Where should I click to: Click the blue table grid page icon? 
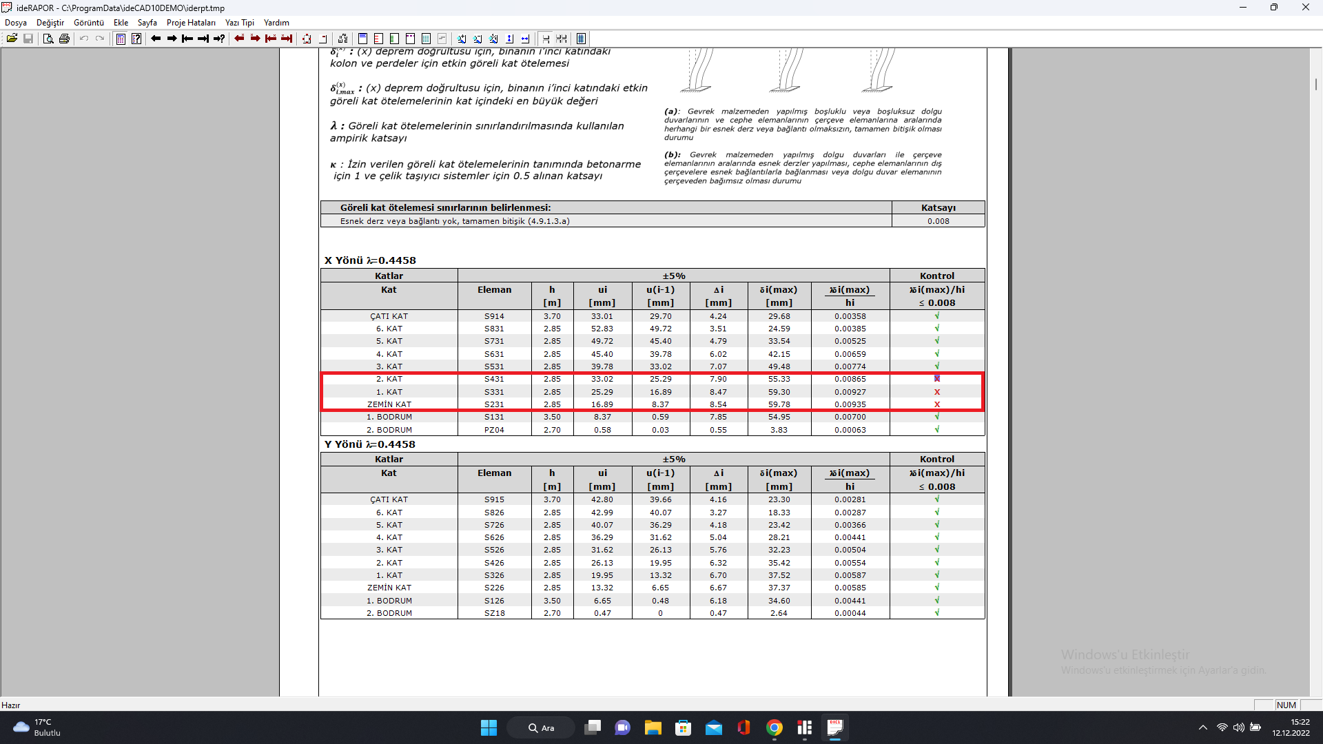(426, 39)
